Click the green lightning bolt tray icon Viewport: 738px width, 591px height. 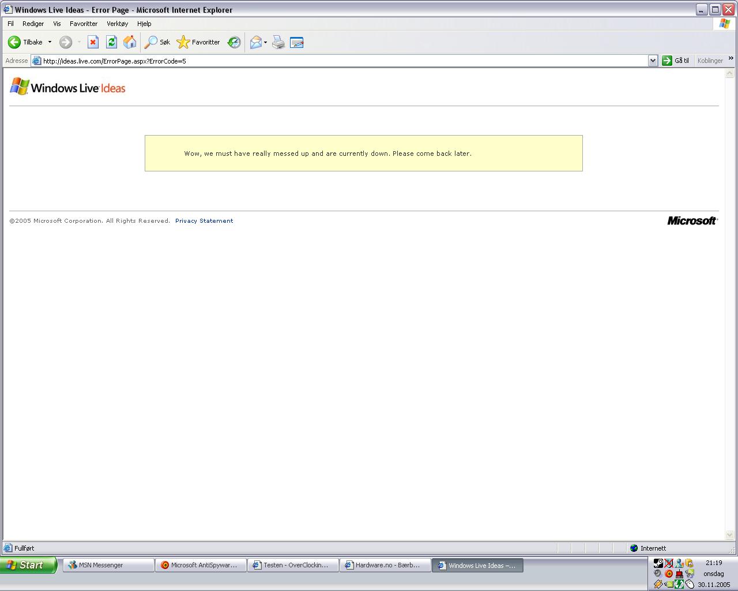[x=679, y=584]
